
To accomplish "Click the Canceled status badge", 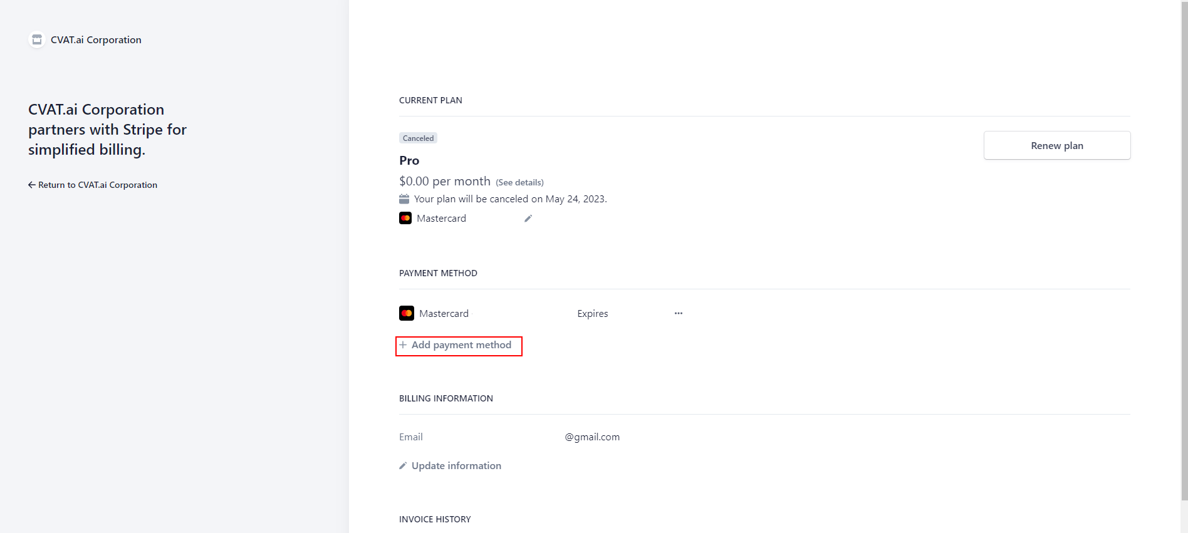I will 418,138.
